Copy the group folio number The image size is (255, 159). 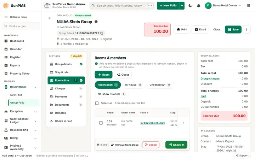pyautogui.click(x=102, y=33)
